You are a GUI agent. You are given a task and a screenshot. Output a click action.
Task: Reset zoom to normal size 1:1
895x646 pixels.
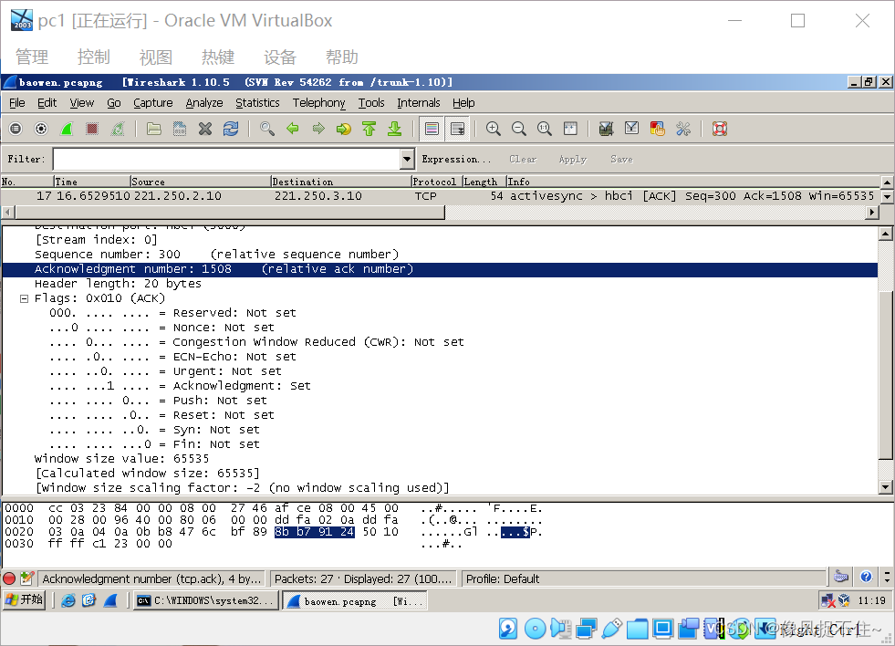(x=545, y=129)
